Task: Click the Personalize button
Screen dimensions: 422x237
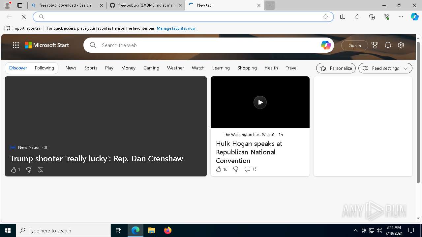Action: (336, 68)
